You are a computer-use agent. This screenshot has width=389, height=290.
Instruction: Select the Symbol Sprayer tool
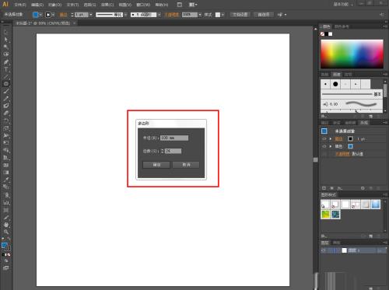(x=6, y=195)
